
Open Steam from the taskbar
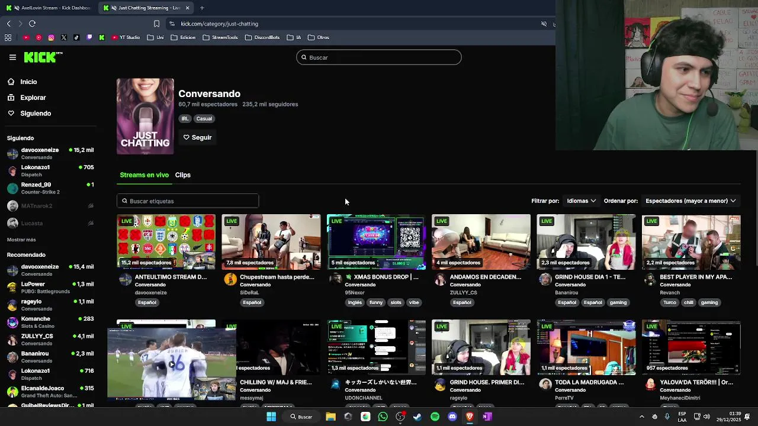(417, 417)
